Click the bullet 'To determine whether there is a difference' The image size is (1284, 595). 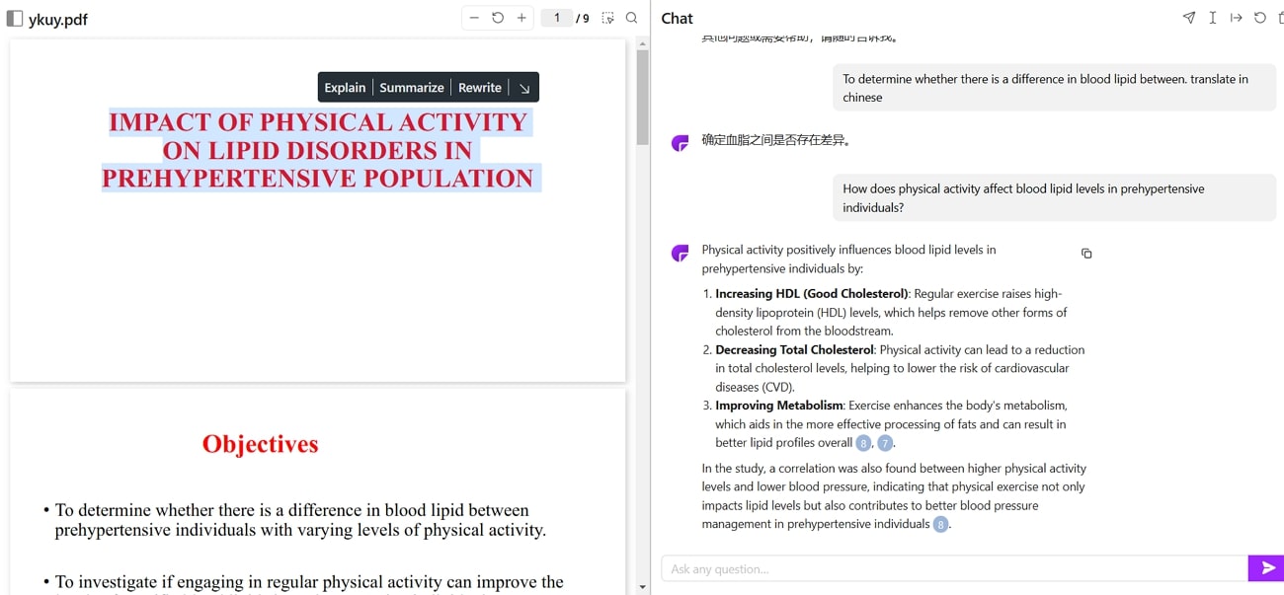(x=294, y=520)
